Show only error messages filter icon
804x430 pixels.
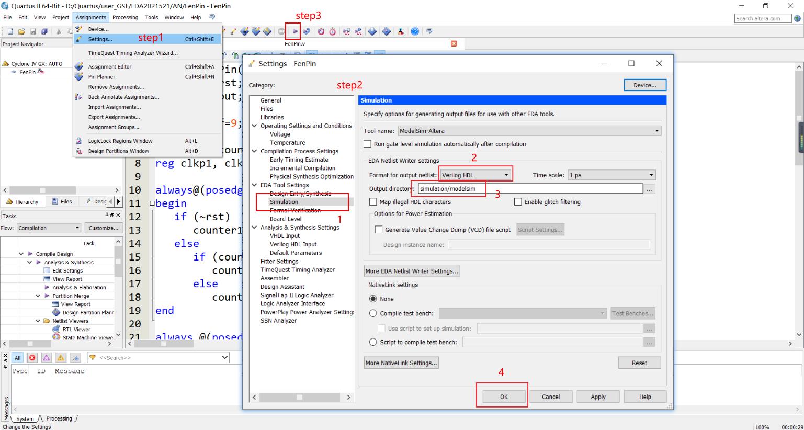tap(32, 358)
